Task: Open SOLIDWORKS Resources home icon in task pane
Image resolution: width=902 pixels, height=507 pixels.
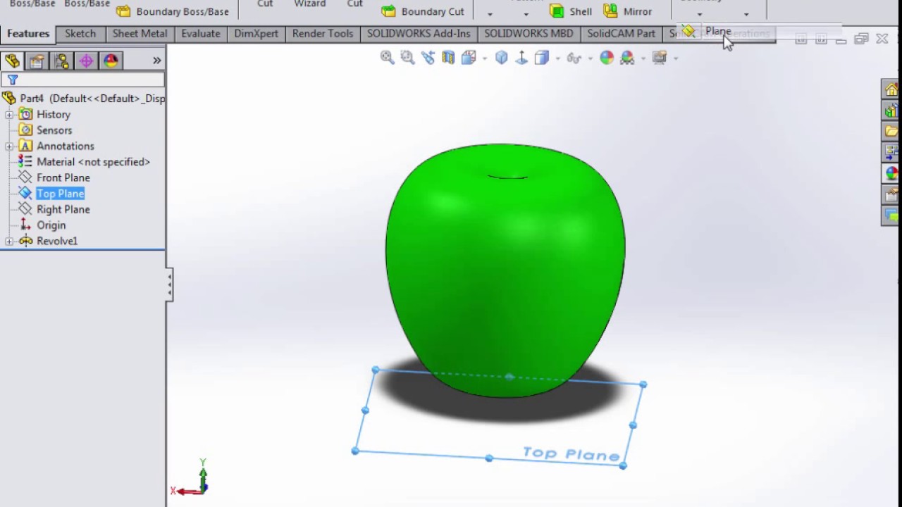Action: click(891, 89)
